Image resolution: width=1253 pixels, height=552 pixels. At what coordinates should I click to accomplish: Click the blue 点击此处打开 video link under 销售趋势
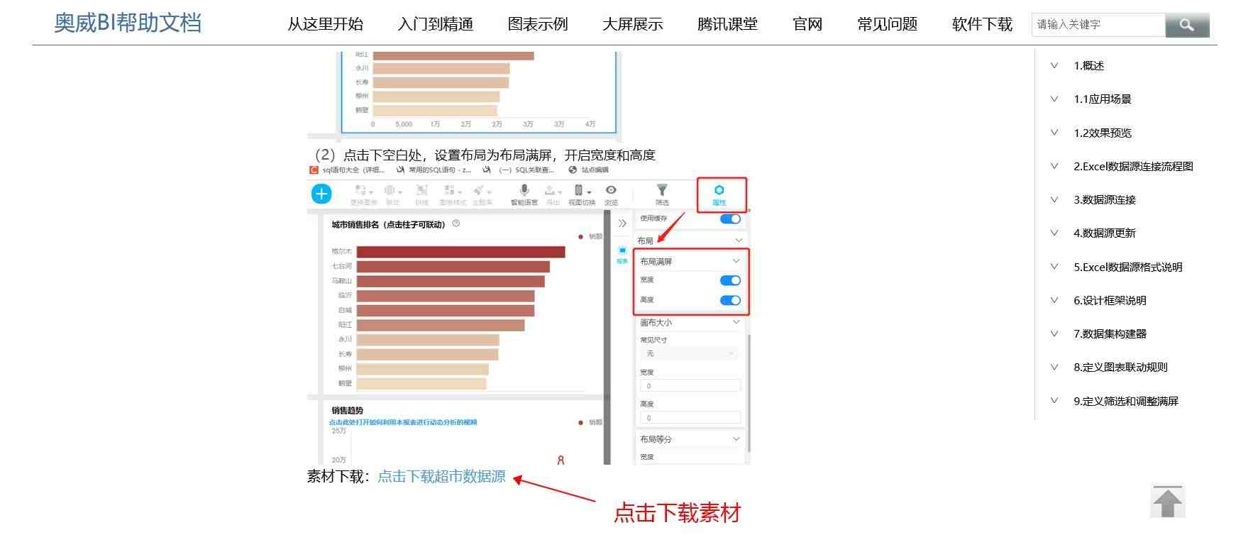(402, 422)
